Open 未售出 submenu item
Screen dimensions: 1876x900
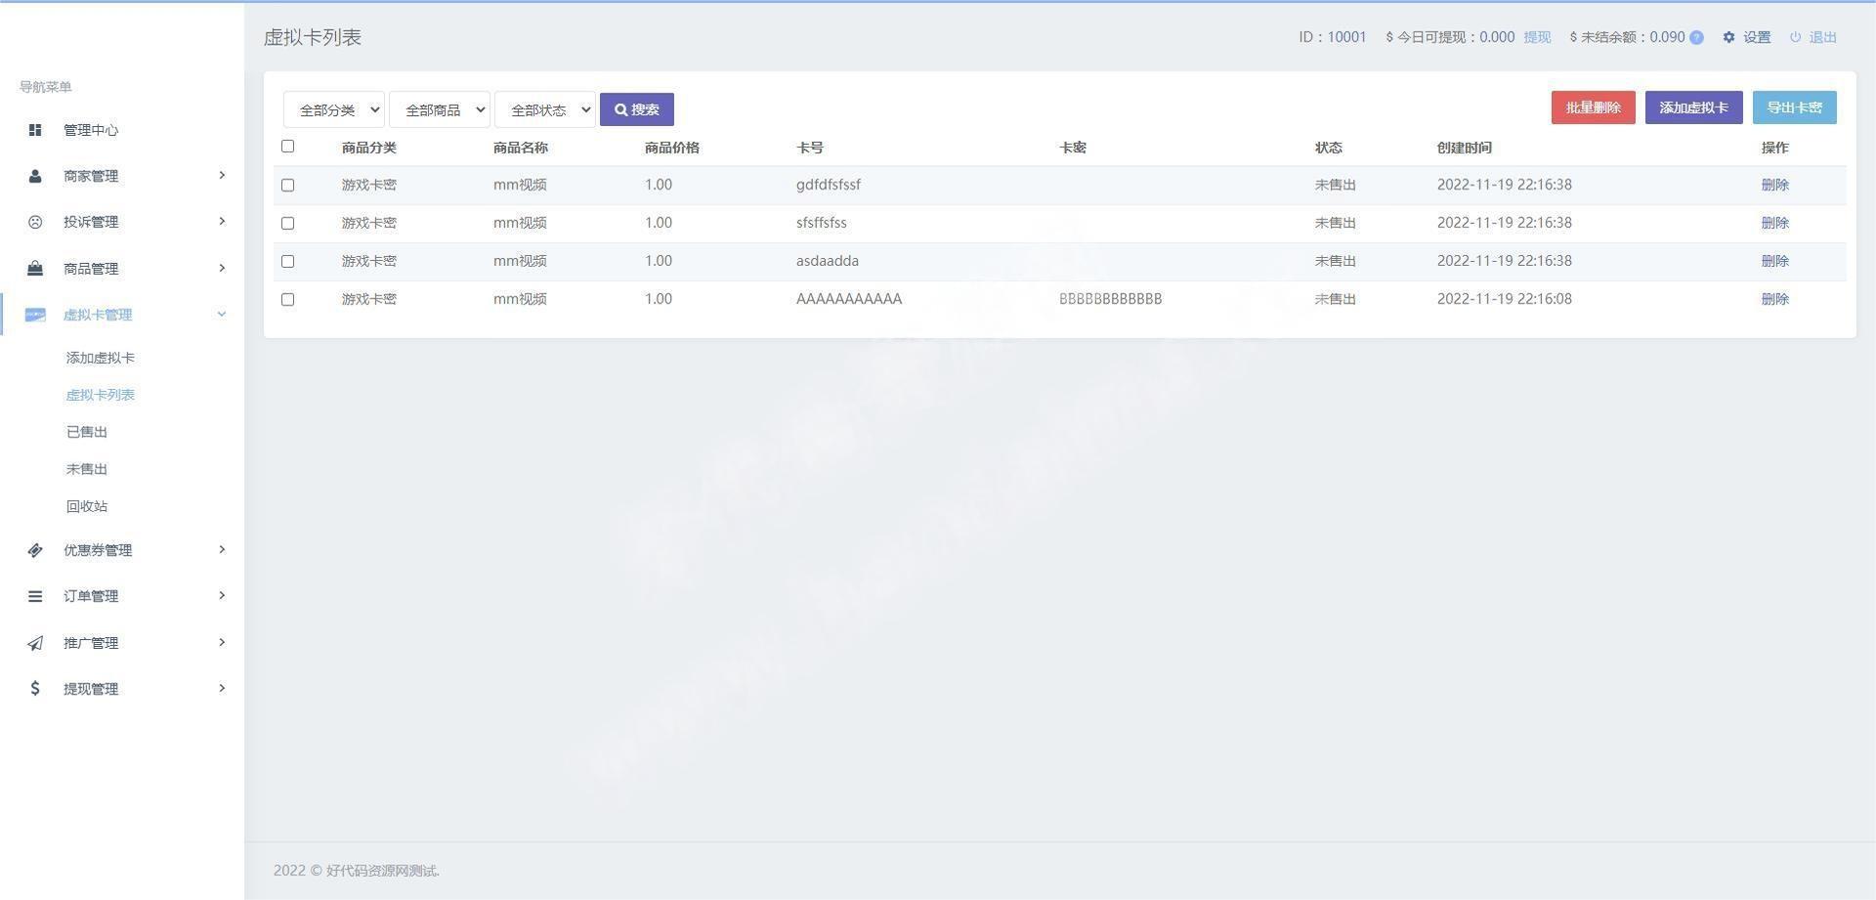point(87,469)
